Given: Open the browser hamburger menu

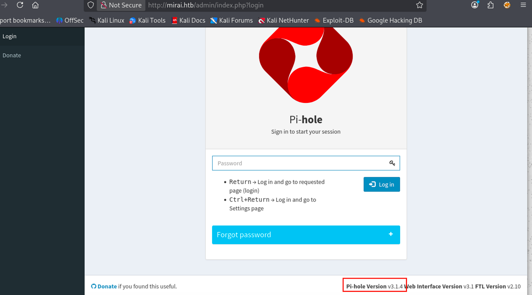Looking at the screenshot, I should [523, 5].
